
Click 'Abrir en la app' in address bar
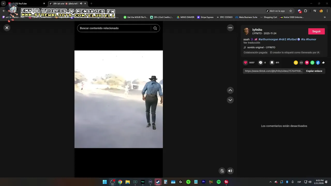click(275, 11)
